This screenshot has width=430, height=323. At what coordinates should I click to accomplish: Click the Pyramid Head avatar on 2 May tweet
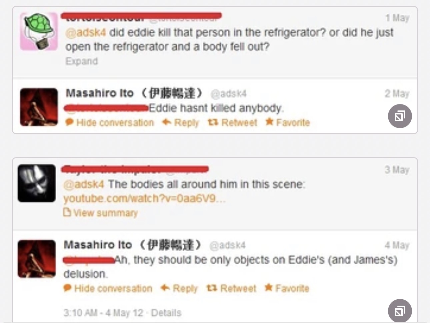(39, 107)
